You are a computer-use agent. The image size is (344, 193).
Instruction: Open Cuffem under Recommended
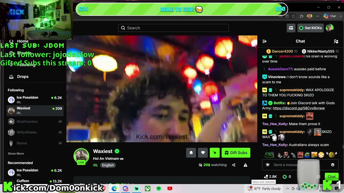point(35,181)
